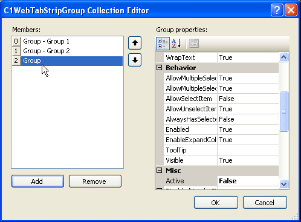Screen dimensions: 301x222
Task: Cancel the collection editor dialog
Action: point(265,203)
